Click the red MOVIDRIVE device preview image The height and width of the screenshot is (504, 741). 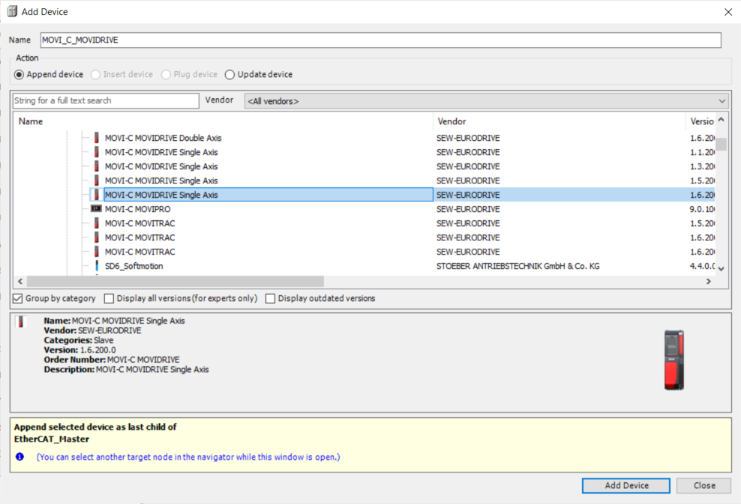pyautogui.click(x=673, y=359)
